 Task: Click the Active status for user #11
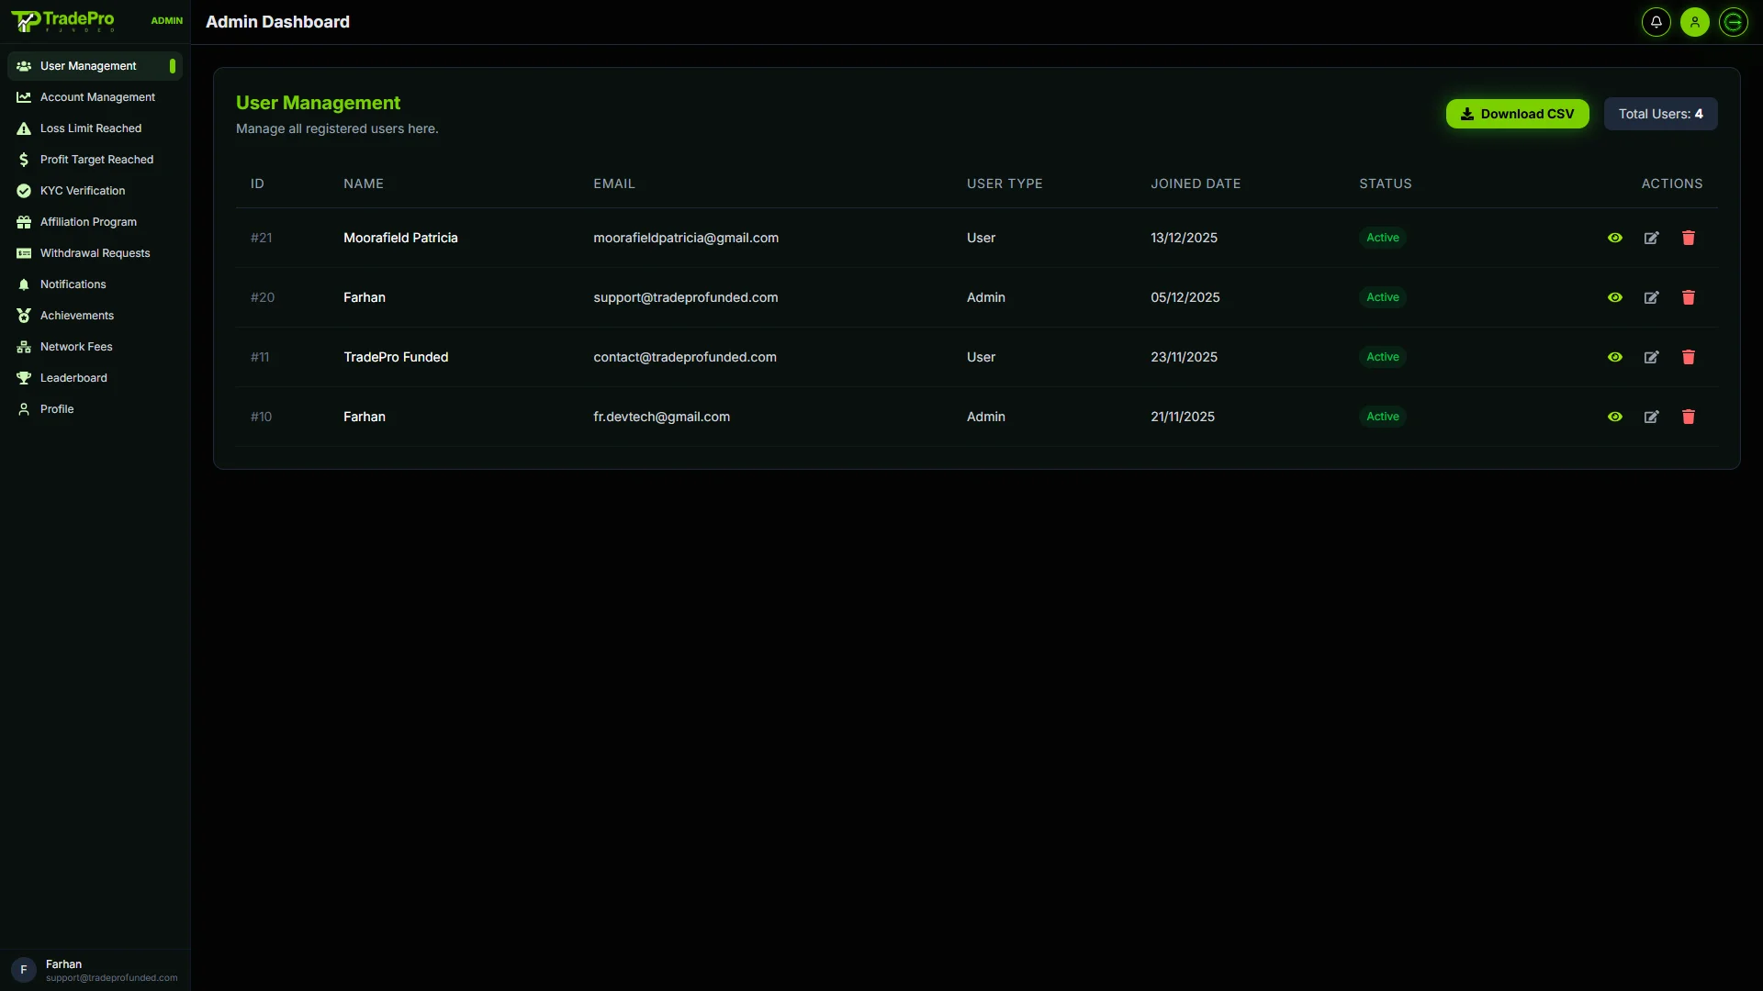tap(1382, 357)
